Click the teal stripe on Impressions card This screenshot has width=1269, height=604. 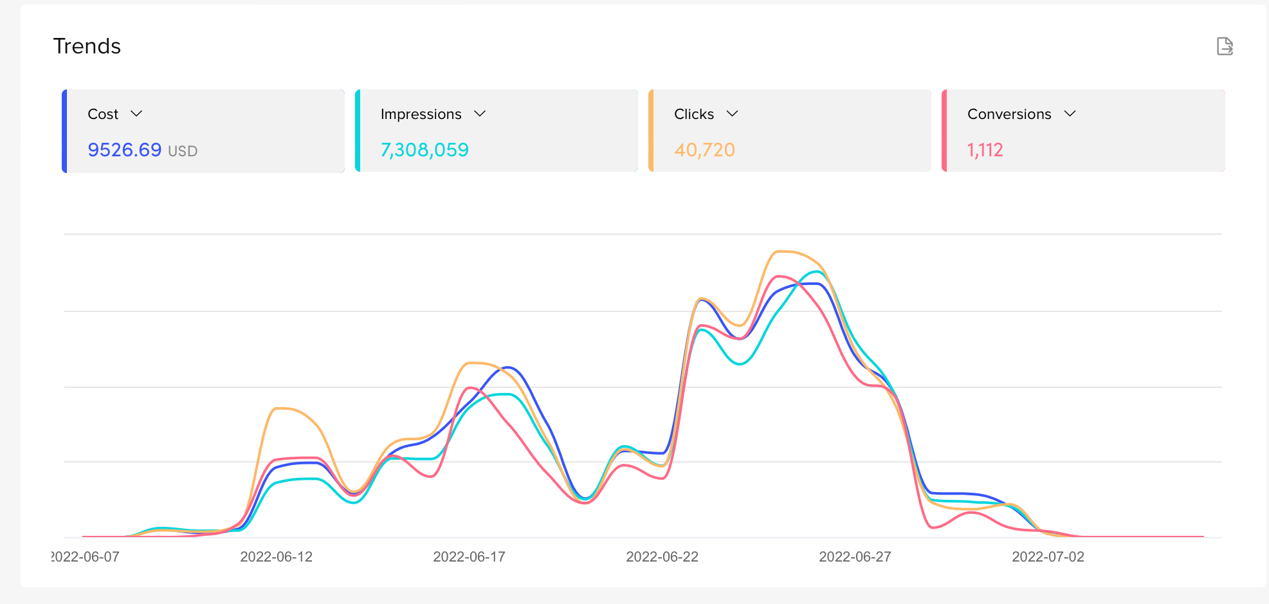point(358,131)
